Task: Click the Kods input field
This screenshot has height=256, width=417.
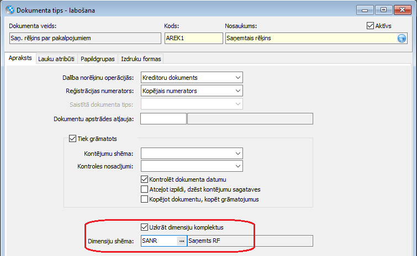Action: [x=194, y=38]
